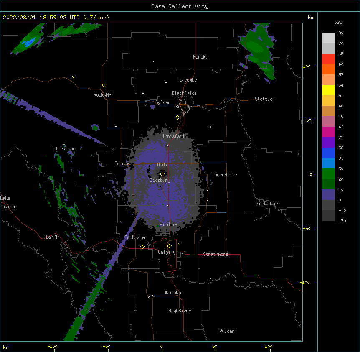
Task: Select the Banff label
Action: (52, 237)
